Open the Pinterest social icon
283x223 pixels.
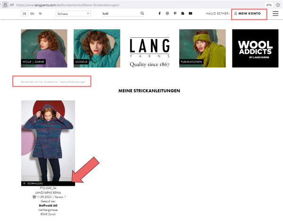(x=175, y=14)
